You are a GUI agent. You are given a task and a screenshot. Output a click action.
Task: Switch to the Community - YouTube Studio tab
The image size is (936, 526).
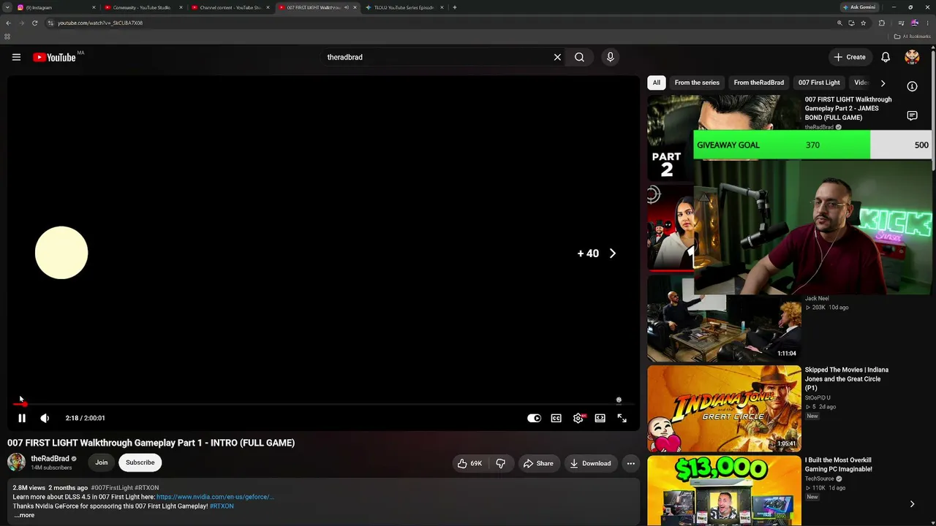tap(142, 7)
